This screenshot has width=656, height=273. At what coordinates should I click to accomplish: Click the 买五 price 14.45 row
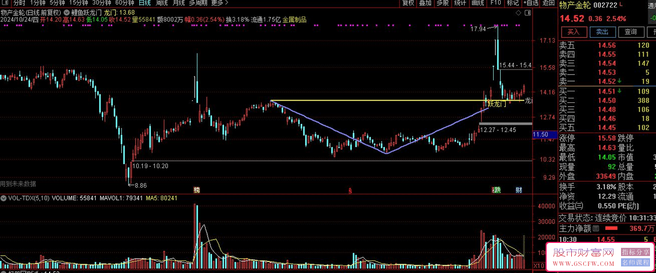pos(607,127)
